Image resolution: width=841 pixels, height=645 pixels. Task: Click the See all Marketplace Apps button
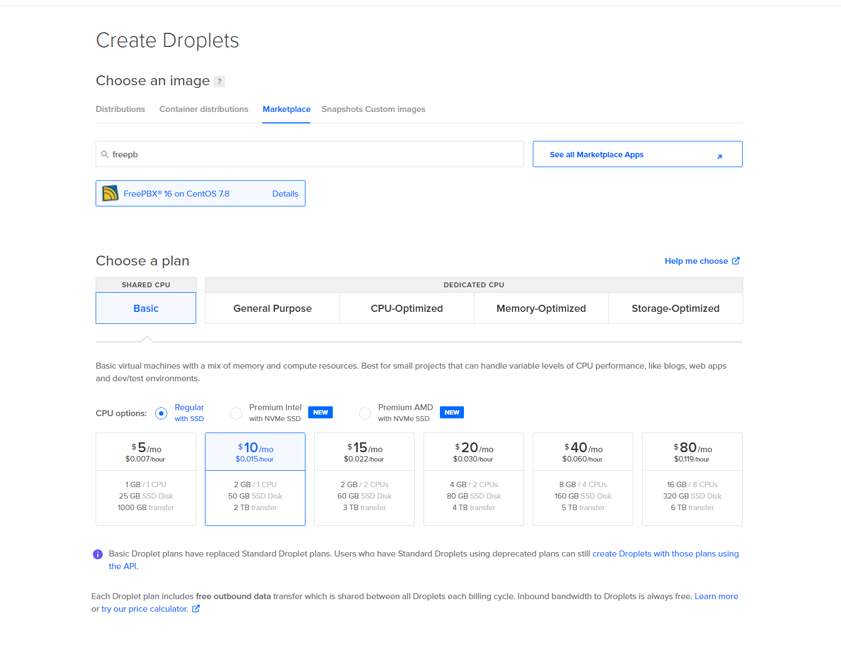pos(637,154)
